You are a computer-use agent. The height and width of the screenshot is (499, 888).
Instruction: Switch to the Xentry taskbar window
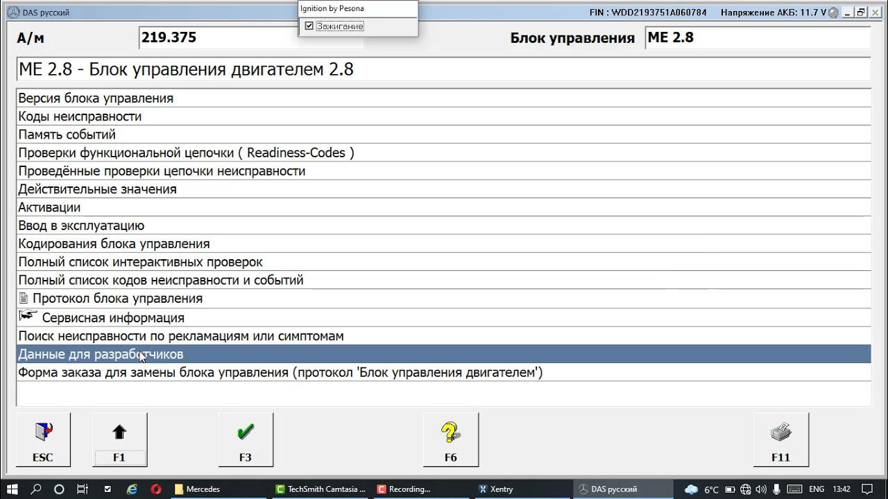[522, 489]
